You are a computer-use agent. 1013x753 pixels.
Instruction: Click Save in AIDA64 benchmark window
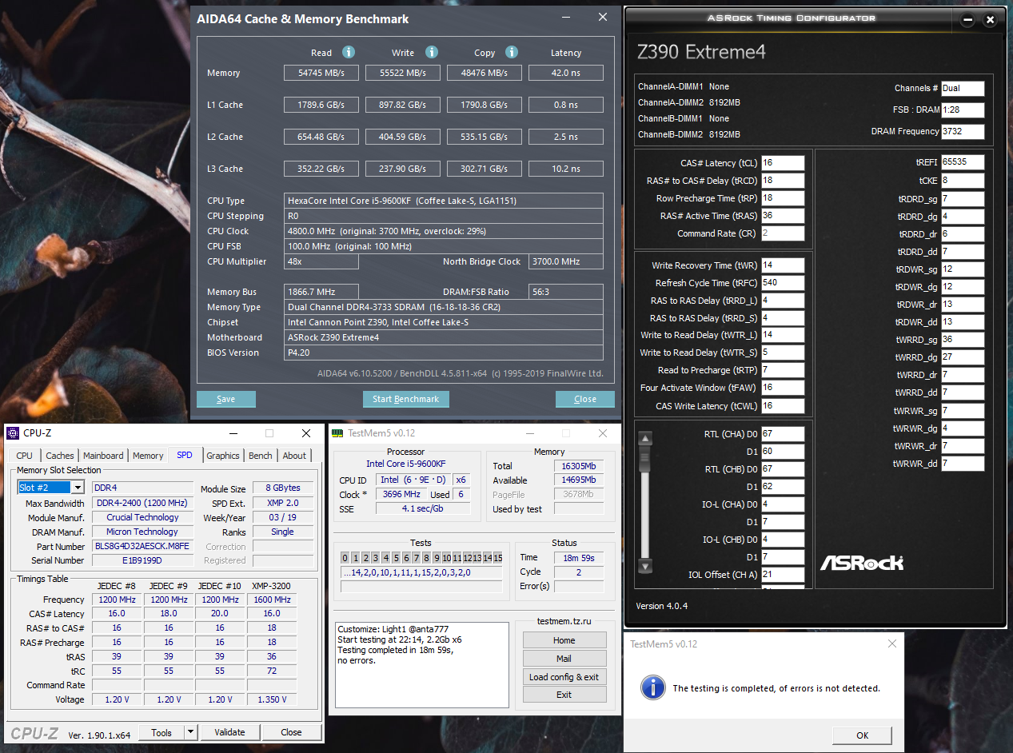[x=226, y=399]
